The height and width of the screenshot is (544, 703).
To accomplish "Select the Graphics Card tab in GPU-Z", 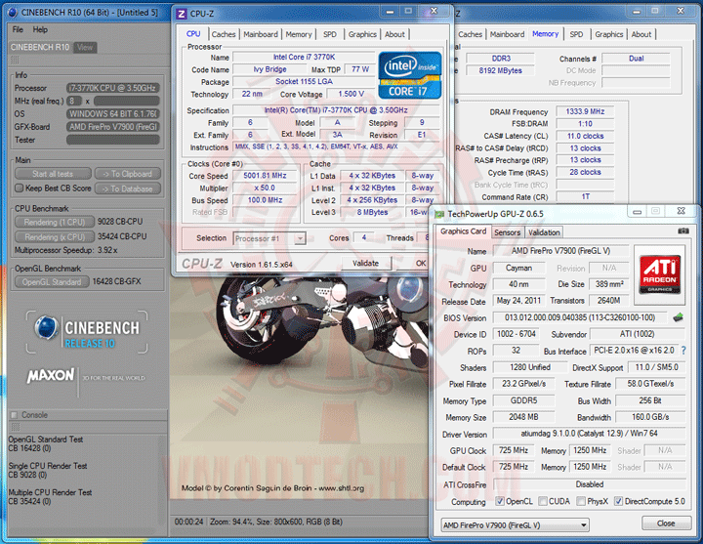I will click(x=463, y=231).
